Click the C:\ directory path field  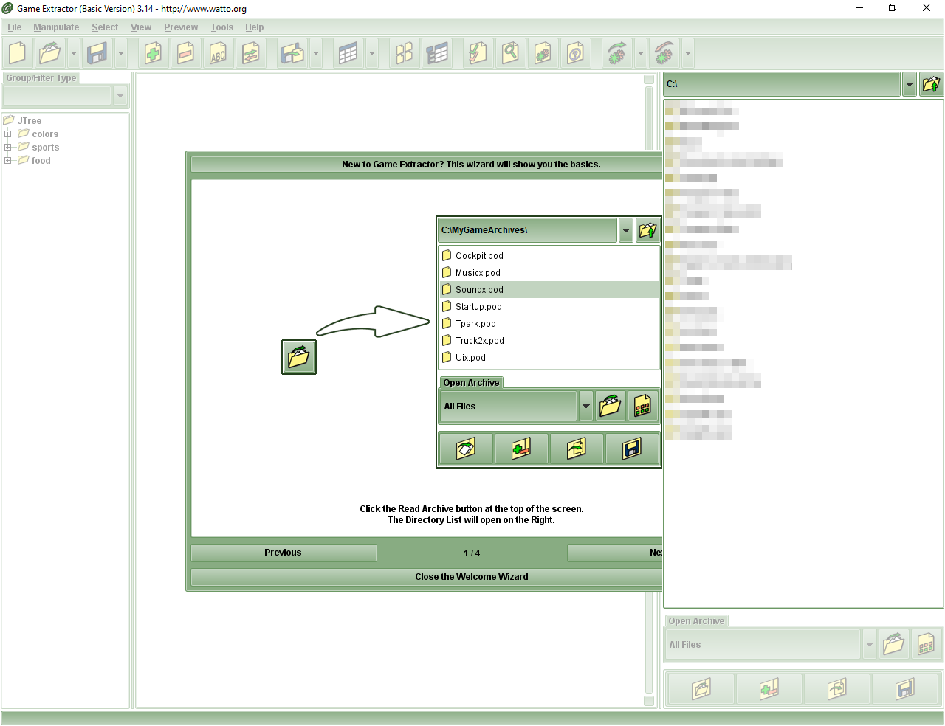tap(782, 84)
